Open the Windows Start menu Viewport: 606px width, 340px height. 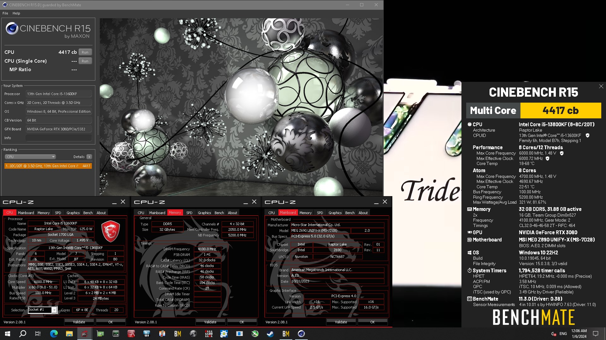pos(8,334)
